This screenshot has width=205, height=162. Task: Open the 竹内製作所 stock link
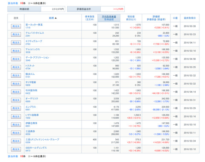click(31, 90)
